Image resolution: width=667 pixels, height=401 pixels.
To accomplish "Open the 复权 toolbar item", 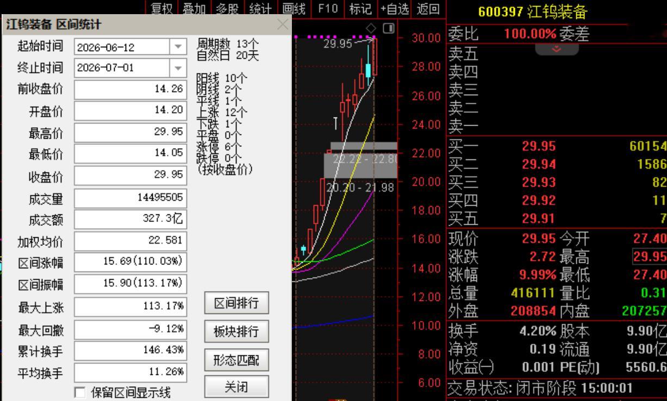I will point(162,8).
